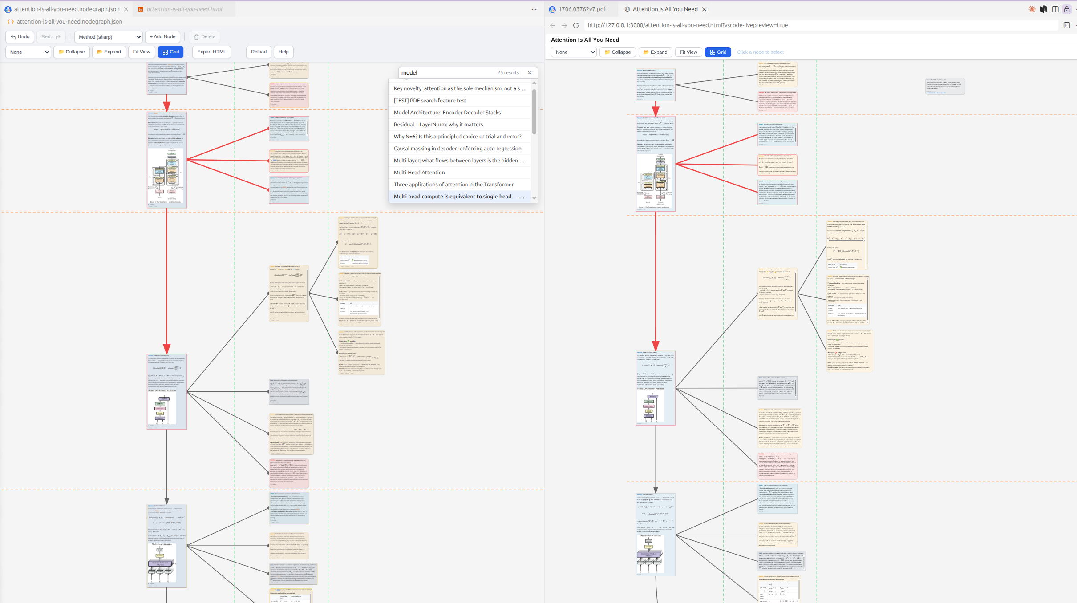1077x603 pixels.
Task: Select result 'Three applications of attention in the Transformer'
Action: click(460, 185)
